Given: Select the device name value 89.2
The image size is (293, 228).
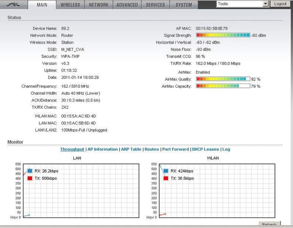Looking at the screenshot, I should 65,28.
